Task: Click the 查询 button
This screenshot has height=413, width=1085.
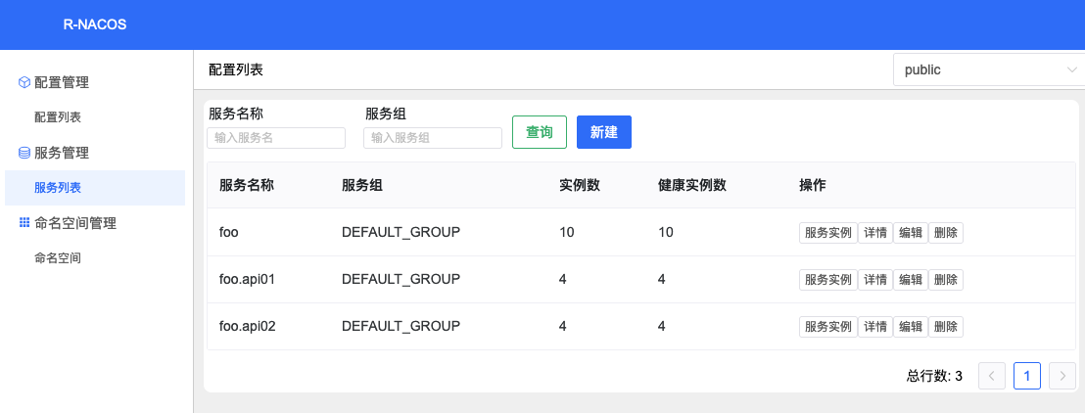Action: click(539, 132)
